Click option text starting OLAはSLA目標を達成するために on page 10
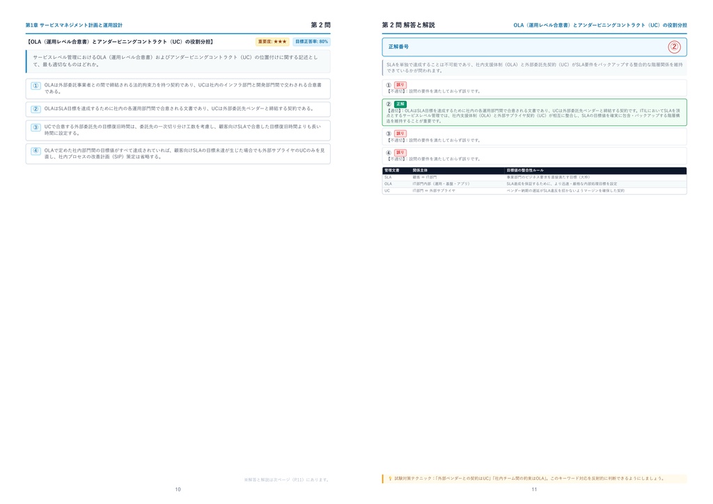The image size is (713, 504). [179, 109]
